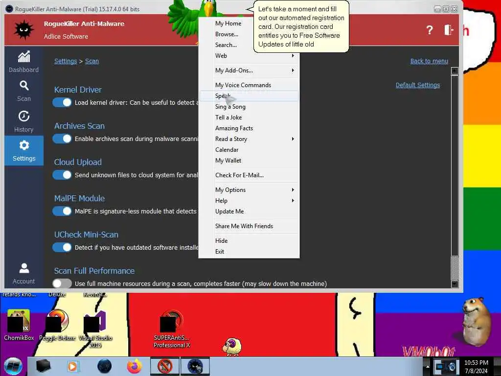Viewport: 501px width, 376px height.
Task: Choose Update Me menu entry
Action: coord(249,211)
